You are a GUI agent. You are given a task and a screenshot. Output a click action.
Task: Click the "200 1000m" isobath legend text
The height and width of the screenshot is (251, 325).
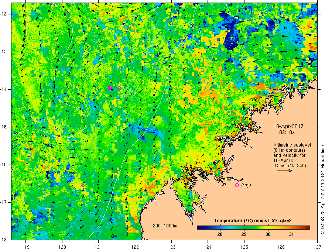(x=165, y=226)
